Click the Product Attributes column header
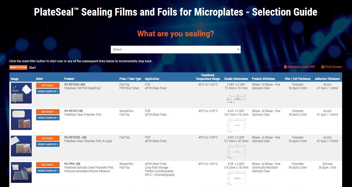 (263, 79)
